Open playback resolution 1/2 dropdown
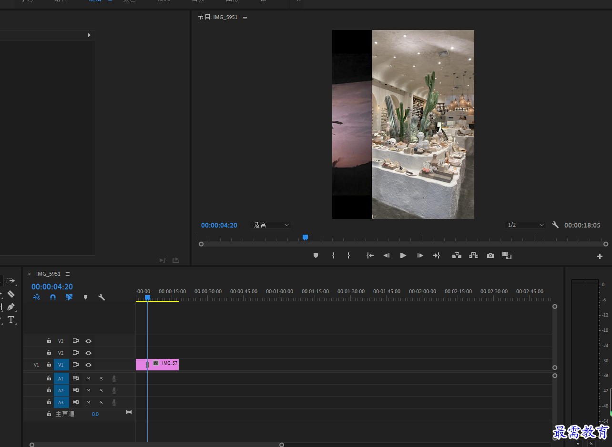Image resolution: width=612 pixels, height=447 pixels. click(x=525, y=225)
